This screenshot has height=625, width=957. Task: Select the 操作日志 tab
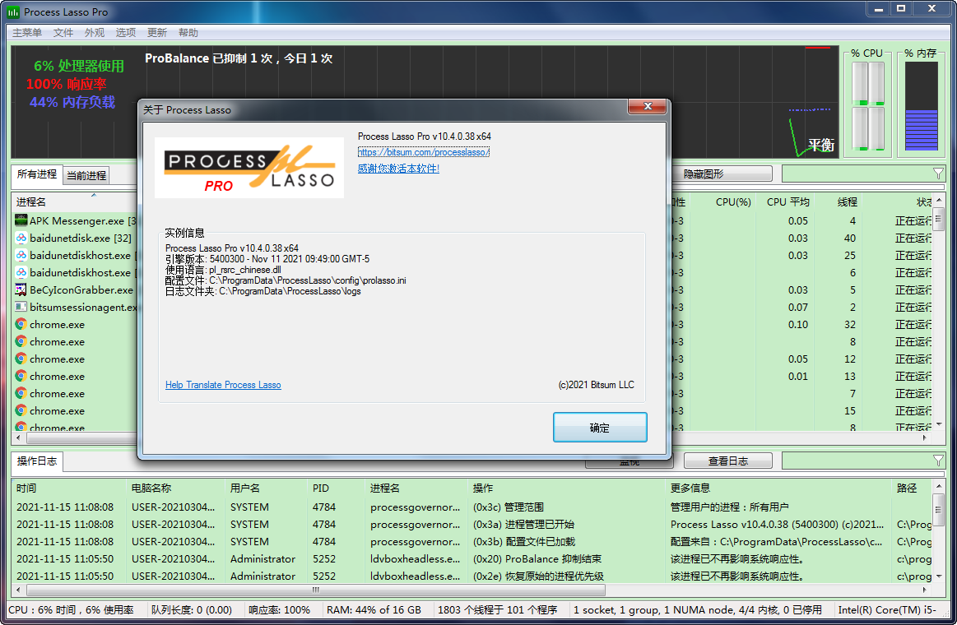[37, 461]
